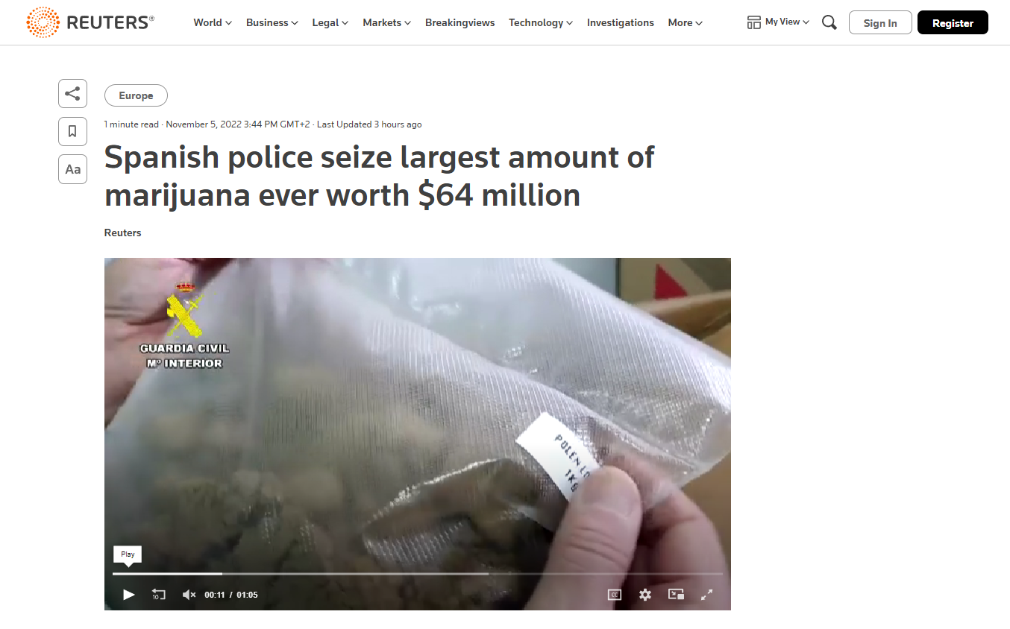1010x629 pixels.
Task: Click the Reuters logo
Action: [x=90, y=22]
